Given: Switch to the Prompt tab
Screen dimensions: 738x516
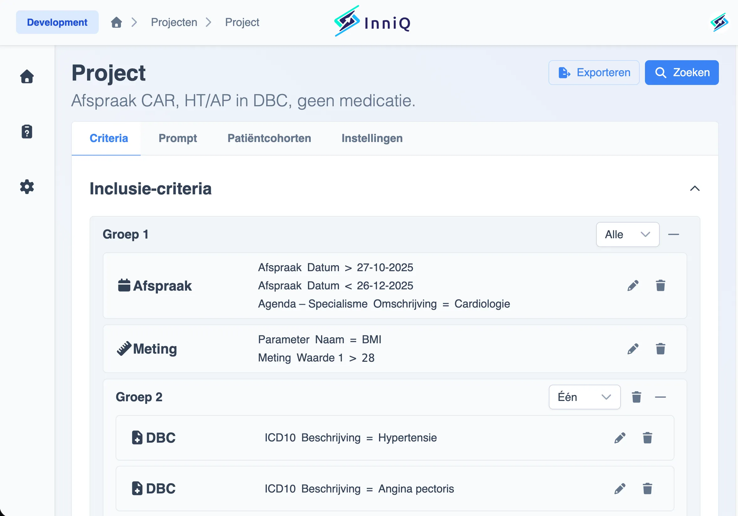Looking at the screenshot, I should [178, 138].
